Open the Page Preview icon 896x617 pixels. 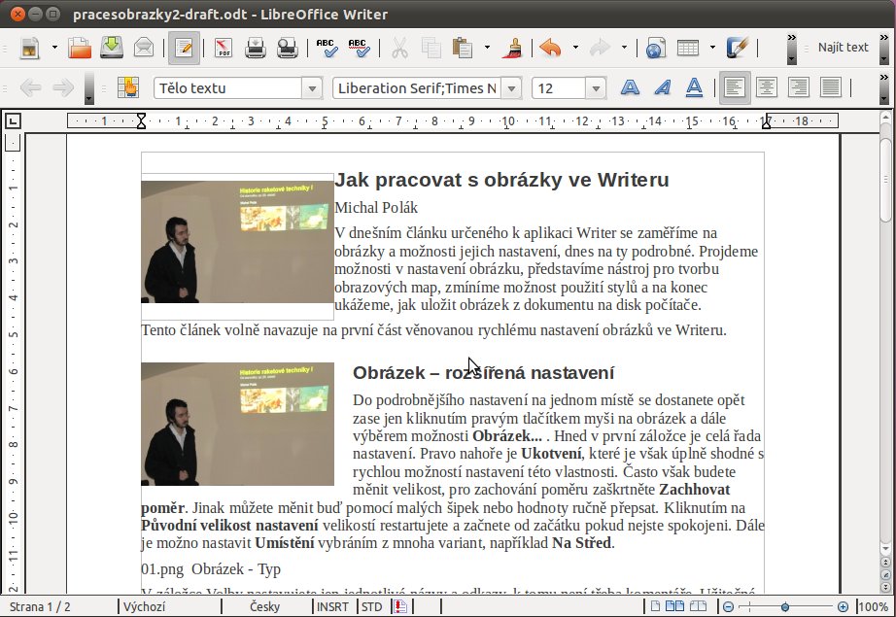[287, 48]
